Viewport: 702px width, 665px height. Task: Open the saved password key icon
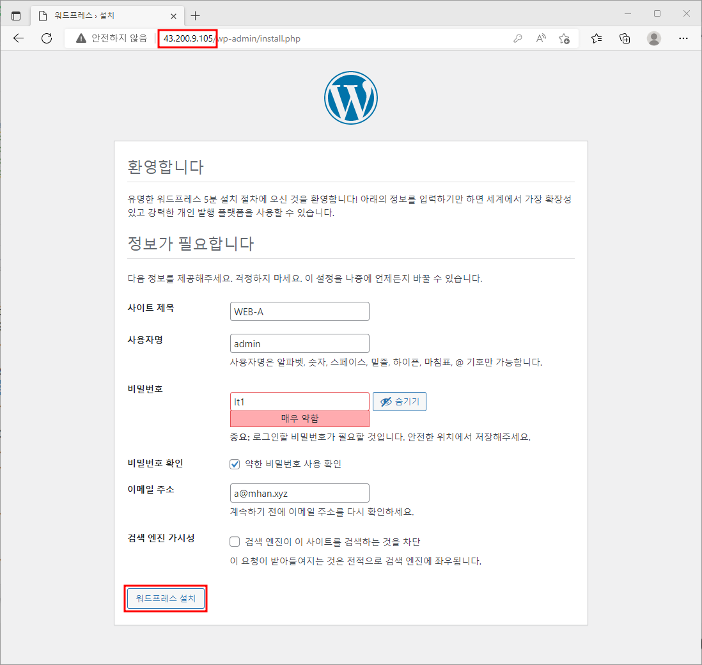(517, 38)
